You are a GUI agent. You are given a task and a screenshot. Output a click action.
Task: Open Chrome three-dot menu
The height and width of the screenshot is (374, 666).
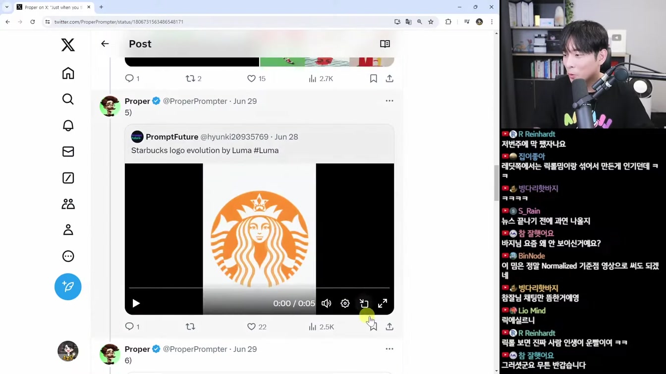pyautogui.click(x=492, y=22)
